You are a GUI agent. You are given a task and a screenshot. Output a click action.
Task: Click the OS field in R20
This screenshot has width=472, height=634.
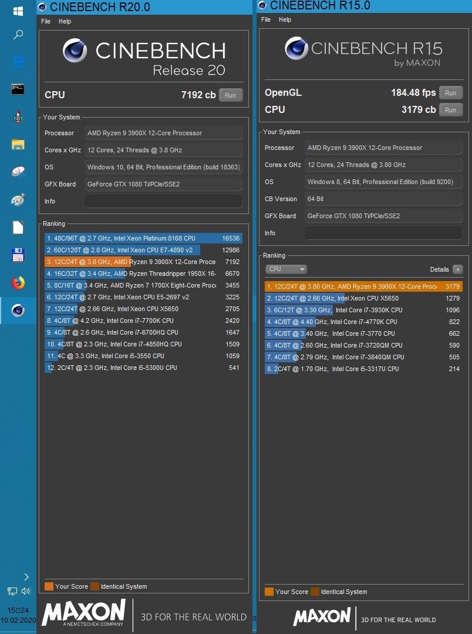coord(163,167)
